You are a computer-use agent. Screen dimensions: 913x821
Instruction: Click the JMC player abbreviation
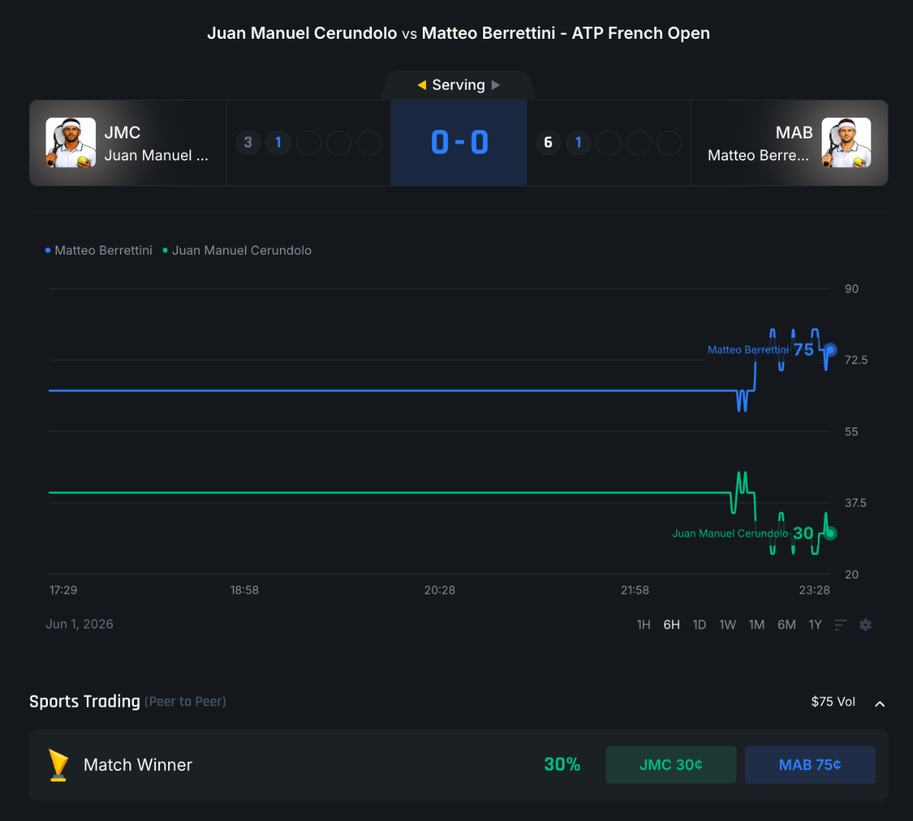122,132
